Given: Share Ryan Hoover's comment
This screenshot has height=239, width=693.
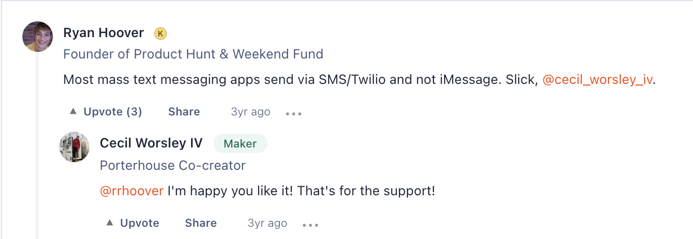Looking at the screenshot, I should click(184, 112).
